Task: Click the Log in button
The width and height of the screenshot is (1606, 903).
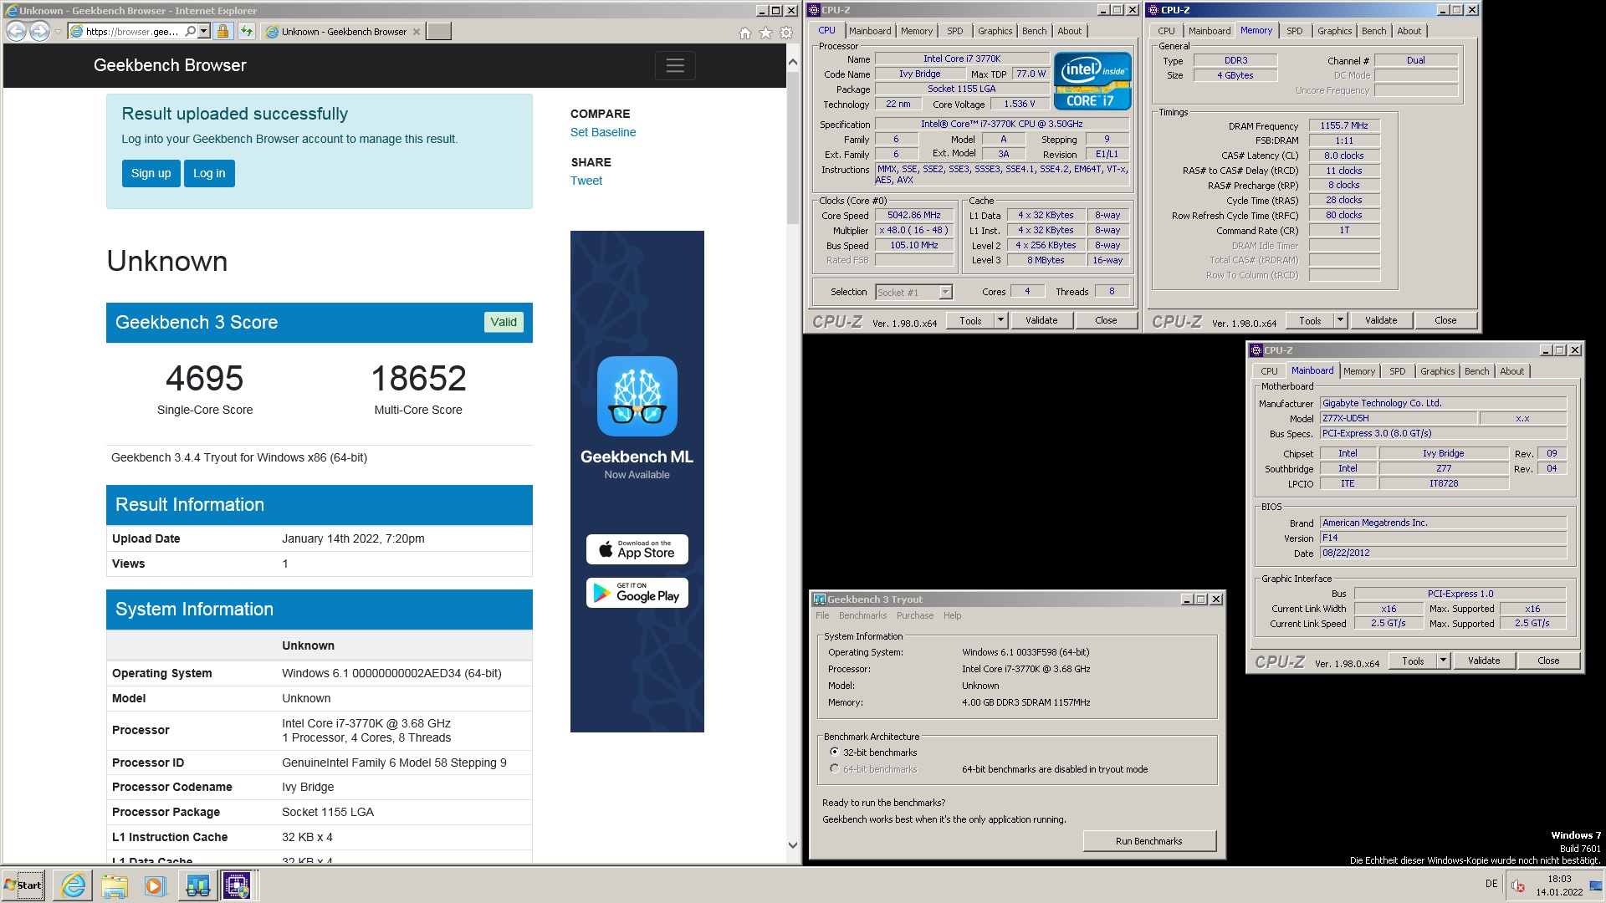Action: (x=209, y=173)
